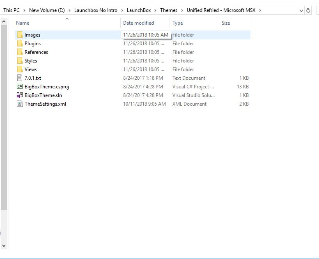Go to LaunchBox breadcrumb segment
319x259 pixels.
139,10
